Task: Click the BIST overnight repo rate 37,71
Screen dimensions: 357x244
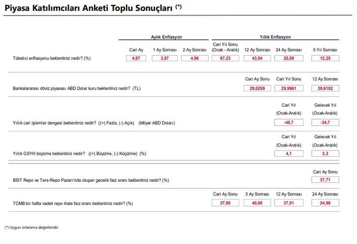Action: [324, 180]
